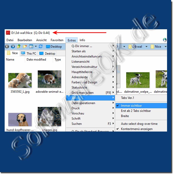Open Adressleiste submenu
173x174 pixels.
point(91,77)
